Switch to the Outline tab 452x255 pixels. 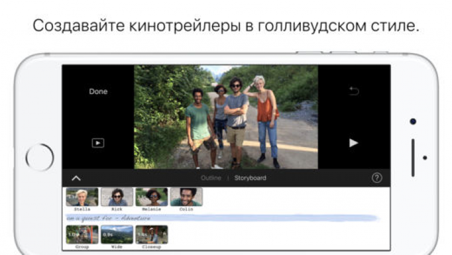(x=211, y=178)
